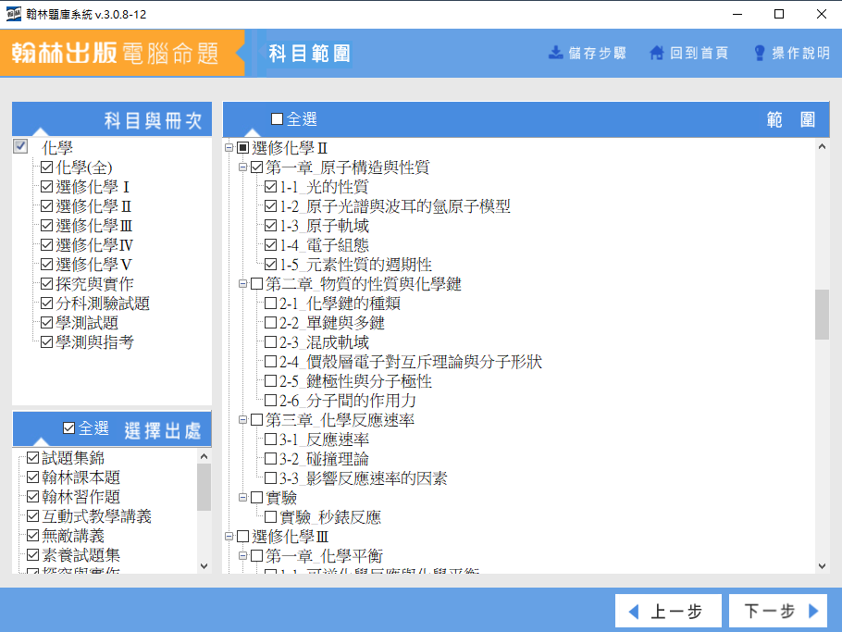
Task: Click the 儲存步驟 save icon
Action: click(556, 53)
